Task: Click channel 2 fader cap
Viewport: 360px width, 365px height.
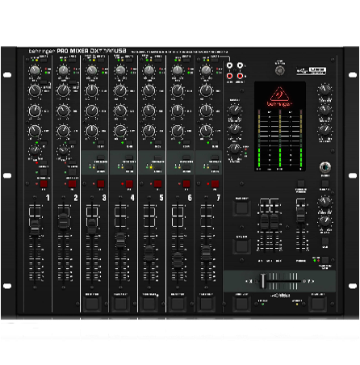Action: point(63,221)
